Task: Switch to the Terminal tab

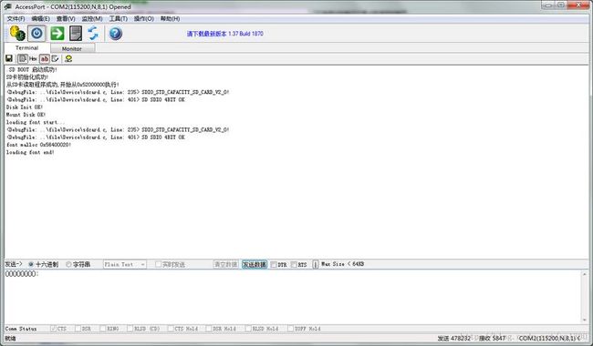Action: point(26,48)
